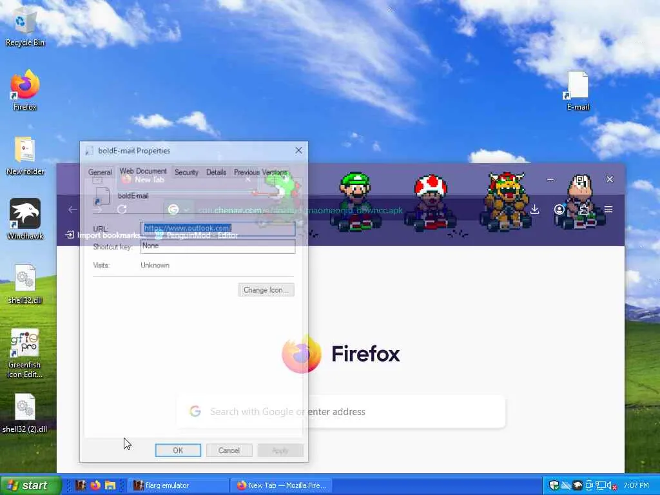Switch to the Security tab
The width and height of the screenshot is (660, 495).
click(x=186, y=172)
